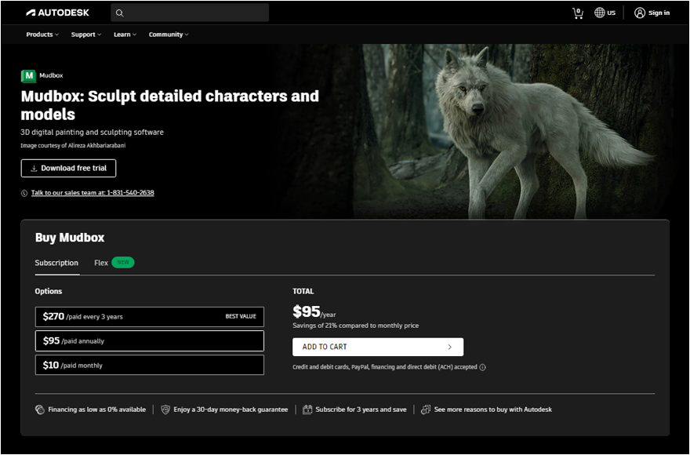The height and width of the screenshot is (455, 690).
Task: Click the Savings of 21% text
Action: [355, 326]
